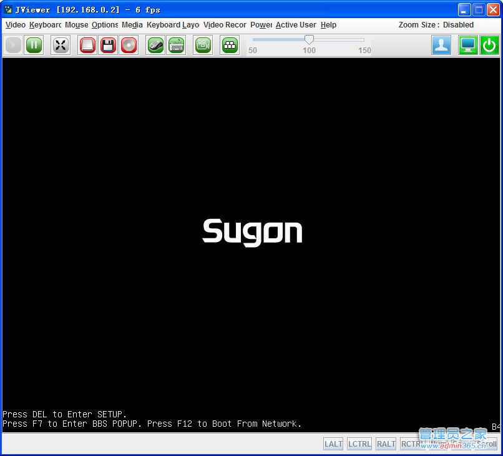Open the Keyboard Layout menu
Image resolution: width=503 pixels, height=456 pixels.
173,25
